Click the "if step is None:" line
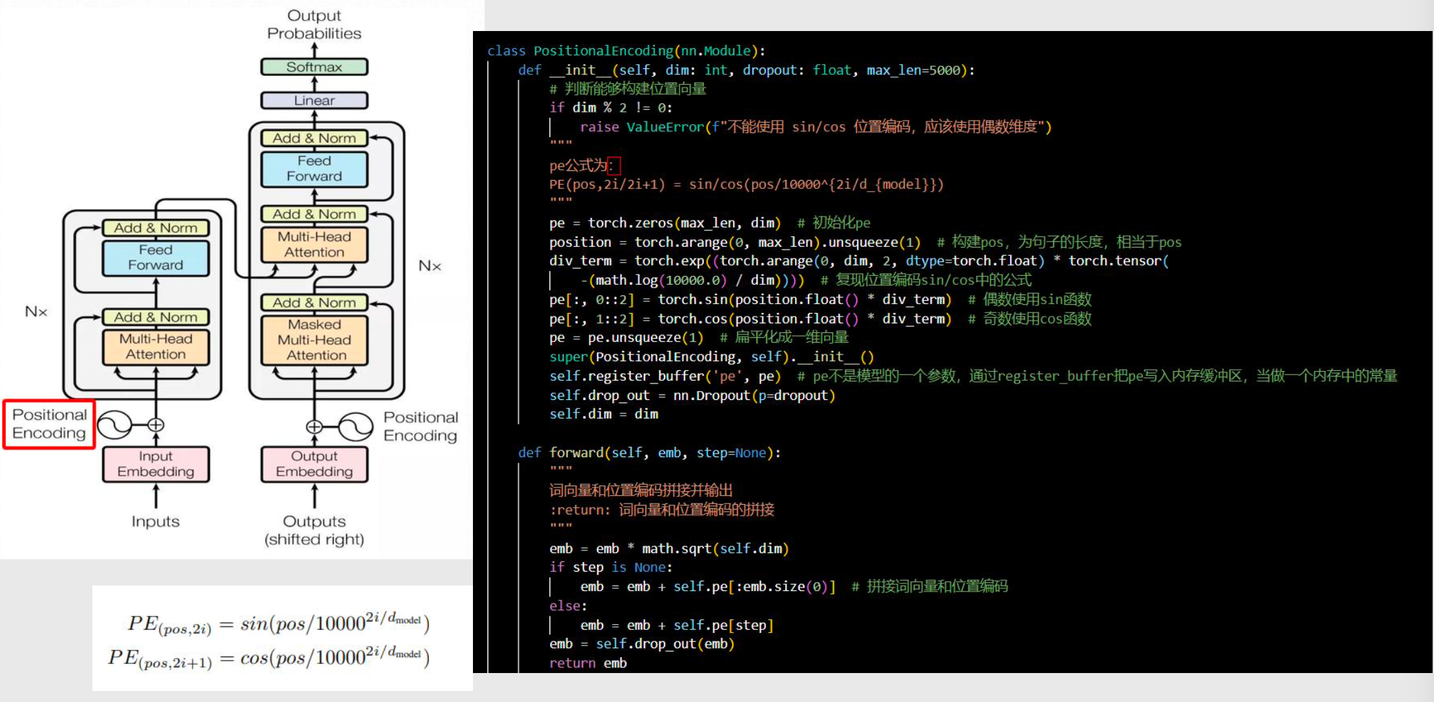1434x702 pixels. point(611,568)
